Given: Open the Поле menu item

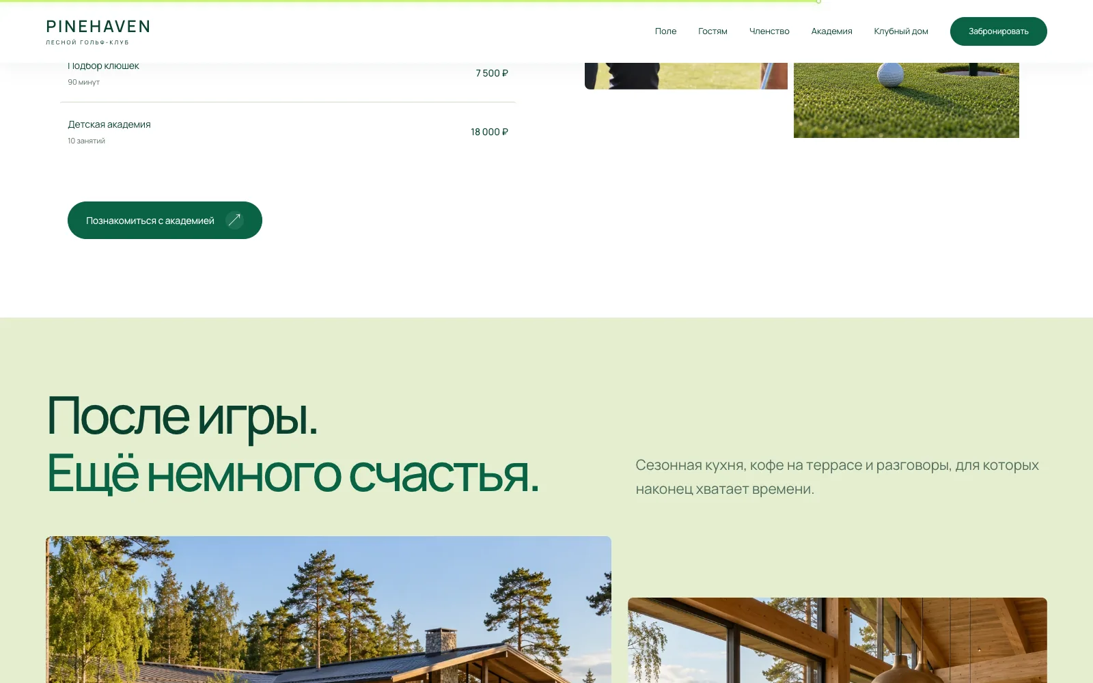Looking at the screenshot, I should 665,31.
